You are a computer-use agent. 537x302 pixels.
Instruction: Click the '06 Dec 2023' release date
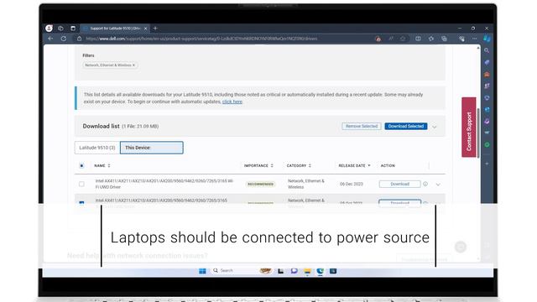(x=352, y=185)
